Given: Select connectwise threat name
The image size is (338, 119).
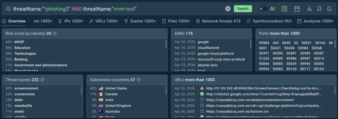Looking at the screenshot, I should (24, 94).
